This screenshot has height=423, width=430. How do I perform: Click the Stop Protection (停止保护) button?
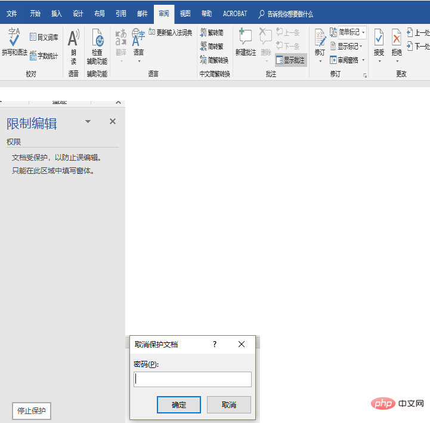point(32,410)
